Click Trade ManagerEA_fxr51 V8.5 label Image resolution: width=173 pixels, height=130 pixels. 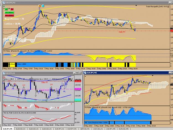[156, 7]
